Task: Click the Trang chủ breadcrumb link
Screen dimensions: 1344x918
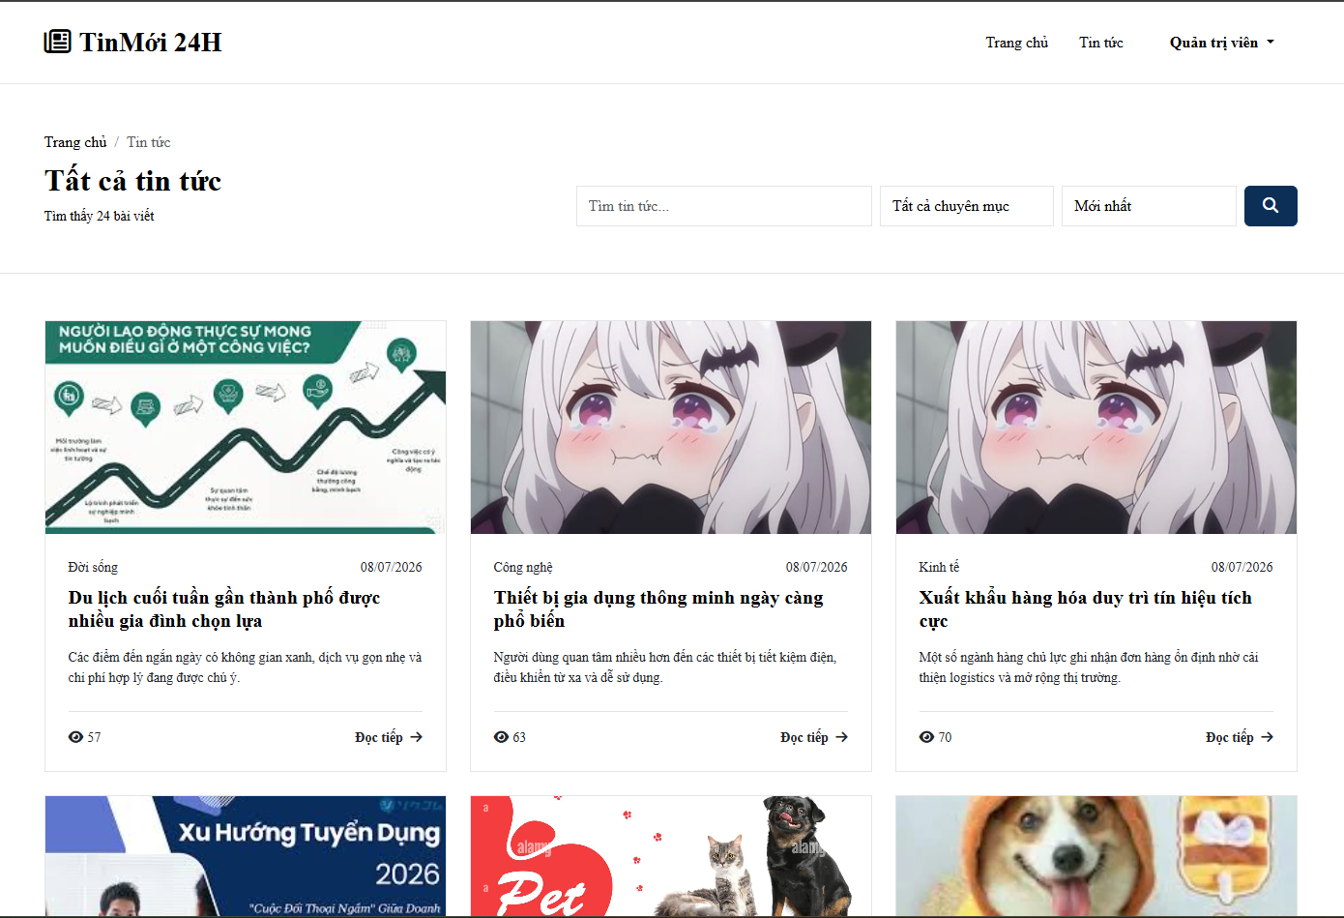Action: (75, 142)
